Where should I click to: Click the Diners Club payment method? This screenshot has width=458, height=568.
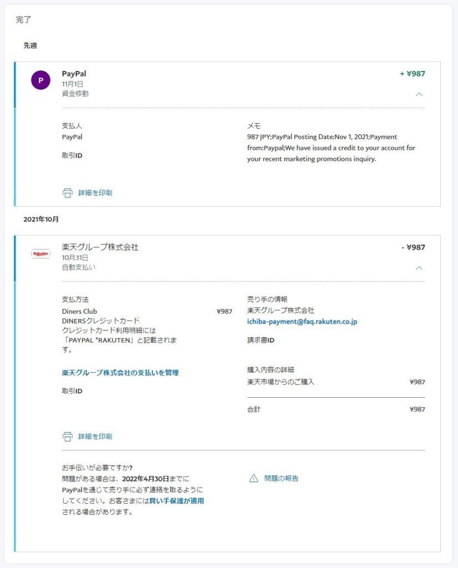79,312
